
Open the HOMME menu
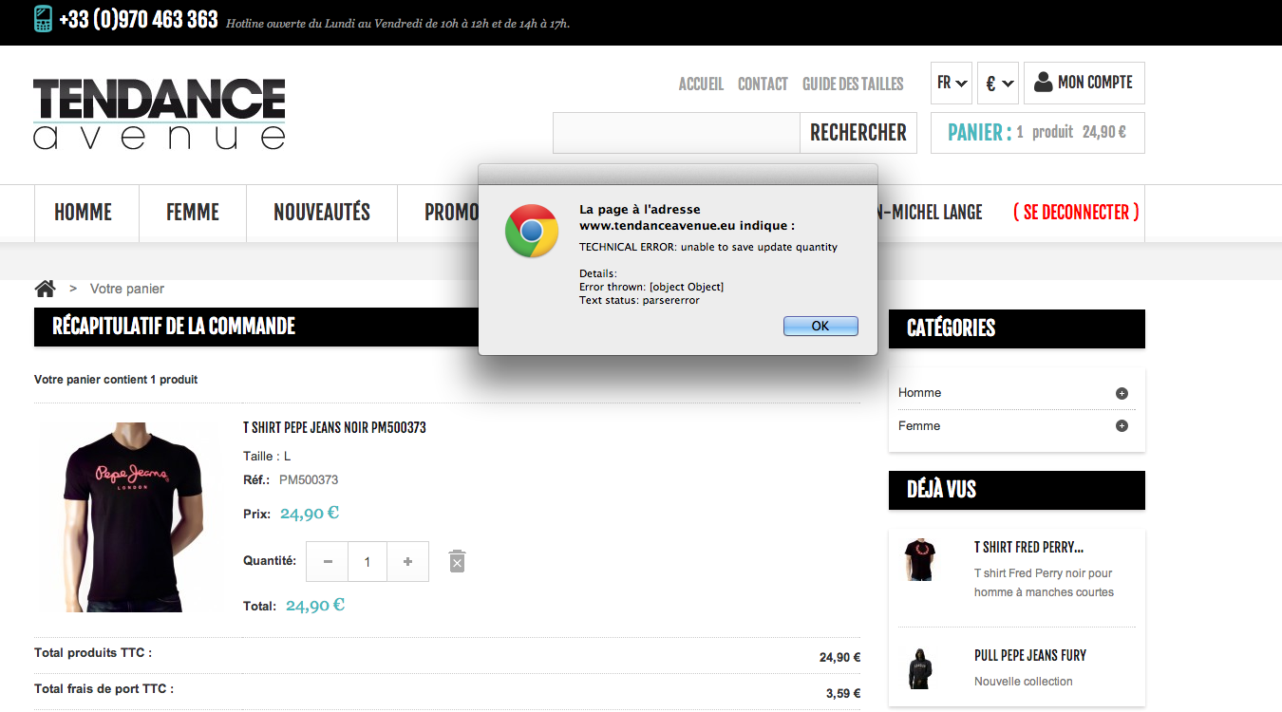tap(84, 212)
